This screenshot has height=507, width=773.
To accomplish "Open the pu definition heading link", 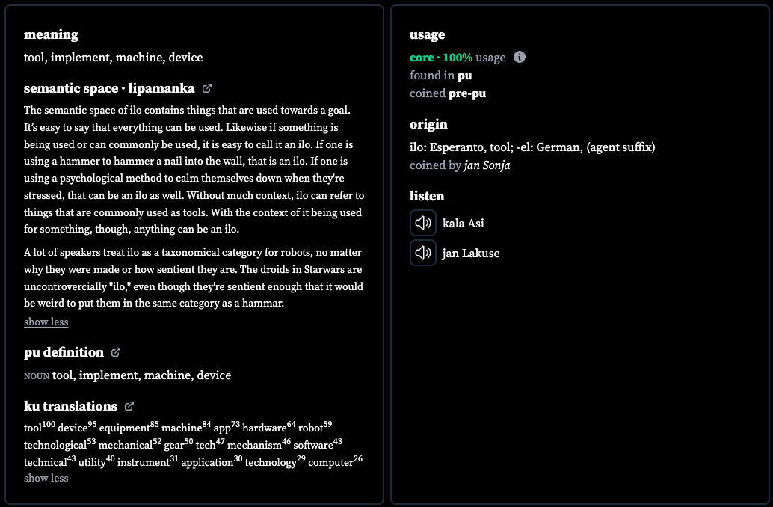I will [64, 352].
